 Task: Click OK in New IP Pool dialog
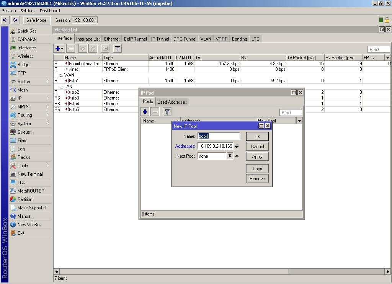click(x=257, y=137)
